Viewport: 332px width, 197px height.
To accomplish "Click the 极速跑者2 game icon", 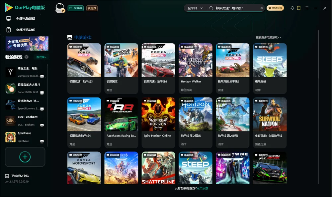I will pyautogui.click(x=10, y=104).
